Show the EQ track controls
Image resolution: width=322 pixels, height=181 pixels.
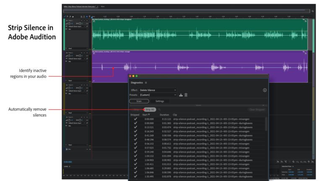[x=73, y=16]
